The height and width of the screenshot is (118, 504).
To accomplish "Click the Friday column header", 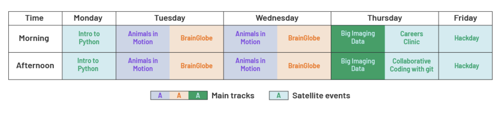I will click(465, 18).
